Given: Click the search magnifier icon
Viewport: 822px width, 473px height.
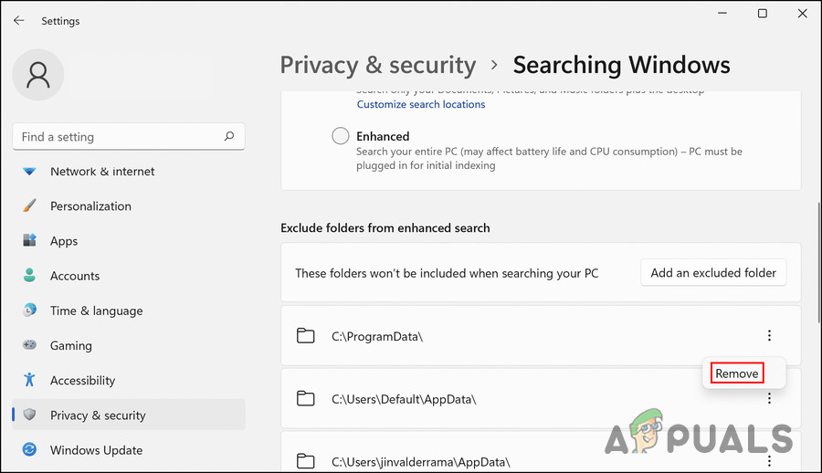Looking at the screenshot, I should point(228,136).
